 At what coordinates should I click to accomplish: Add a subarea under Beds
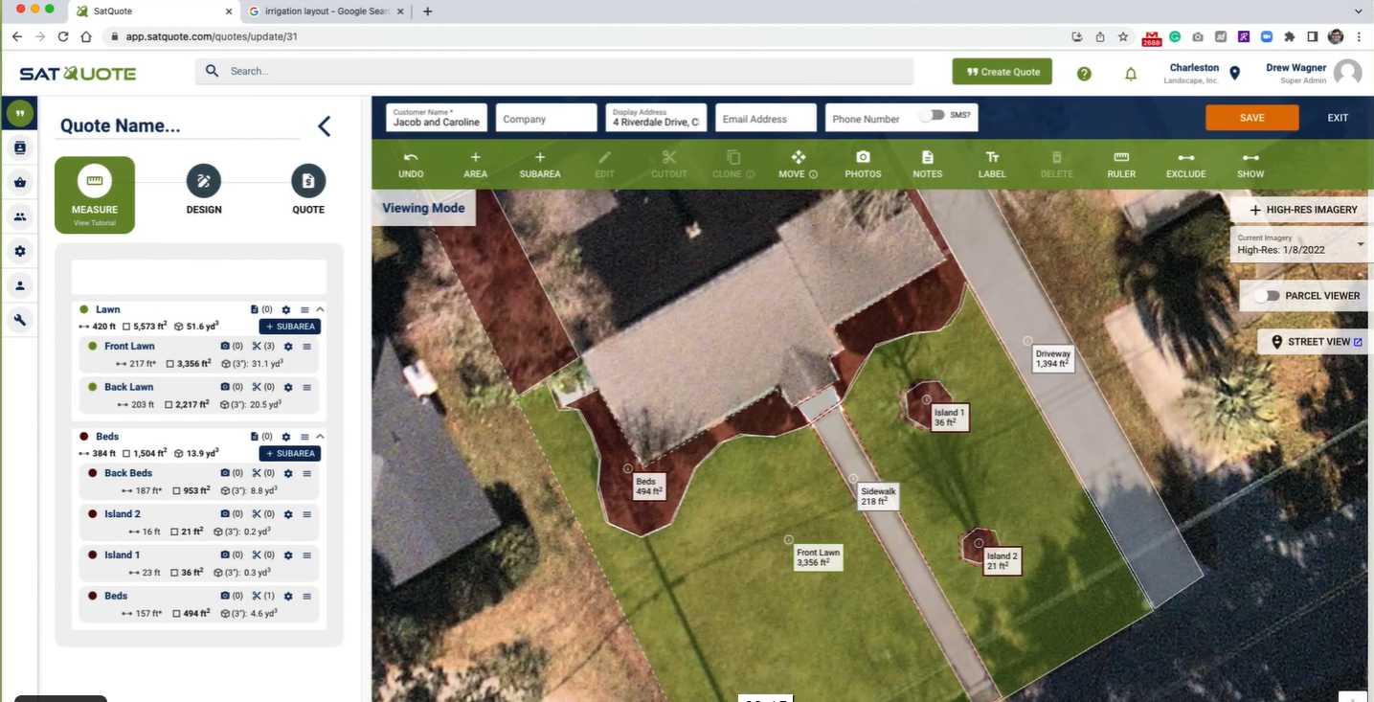290,454
